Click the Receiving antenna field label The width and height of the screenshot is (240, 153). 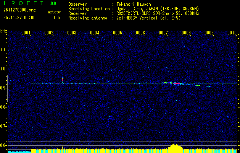[x=88, y=18]
